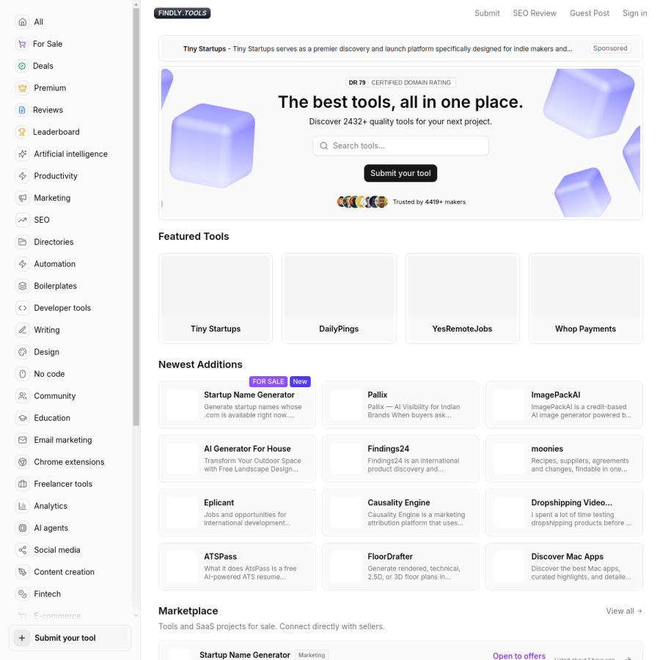Viewport: 660px width, 660px height.
Task: Click the Writing pencil icon
Action: click(x=23, y=330)
